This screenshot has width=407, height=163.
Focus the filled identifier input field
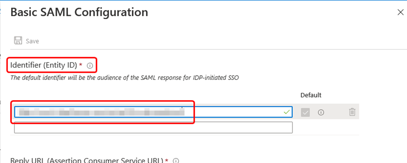[x=153, y=112]
